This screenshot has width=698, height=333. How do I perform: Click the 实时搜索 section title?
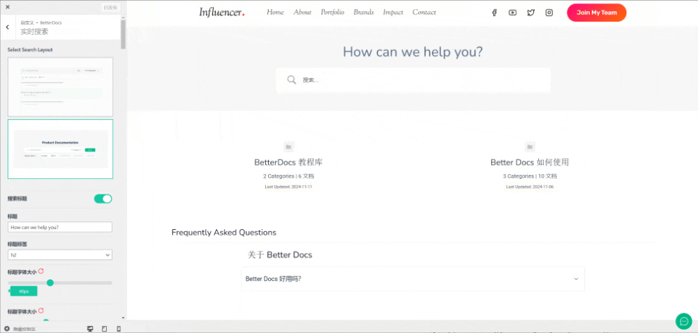click(34, 31)
